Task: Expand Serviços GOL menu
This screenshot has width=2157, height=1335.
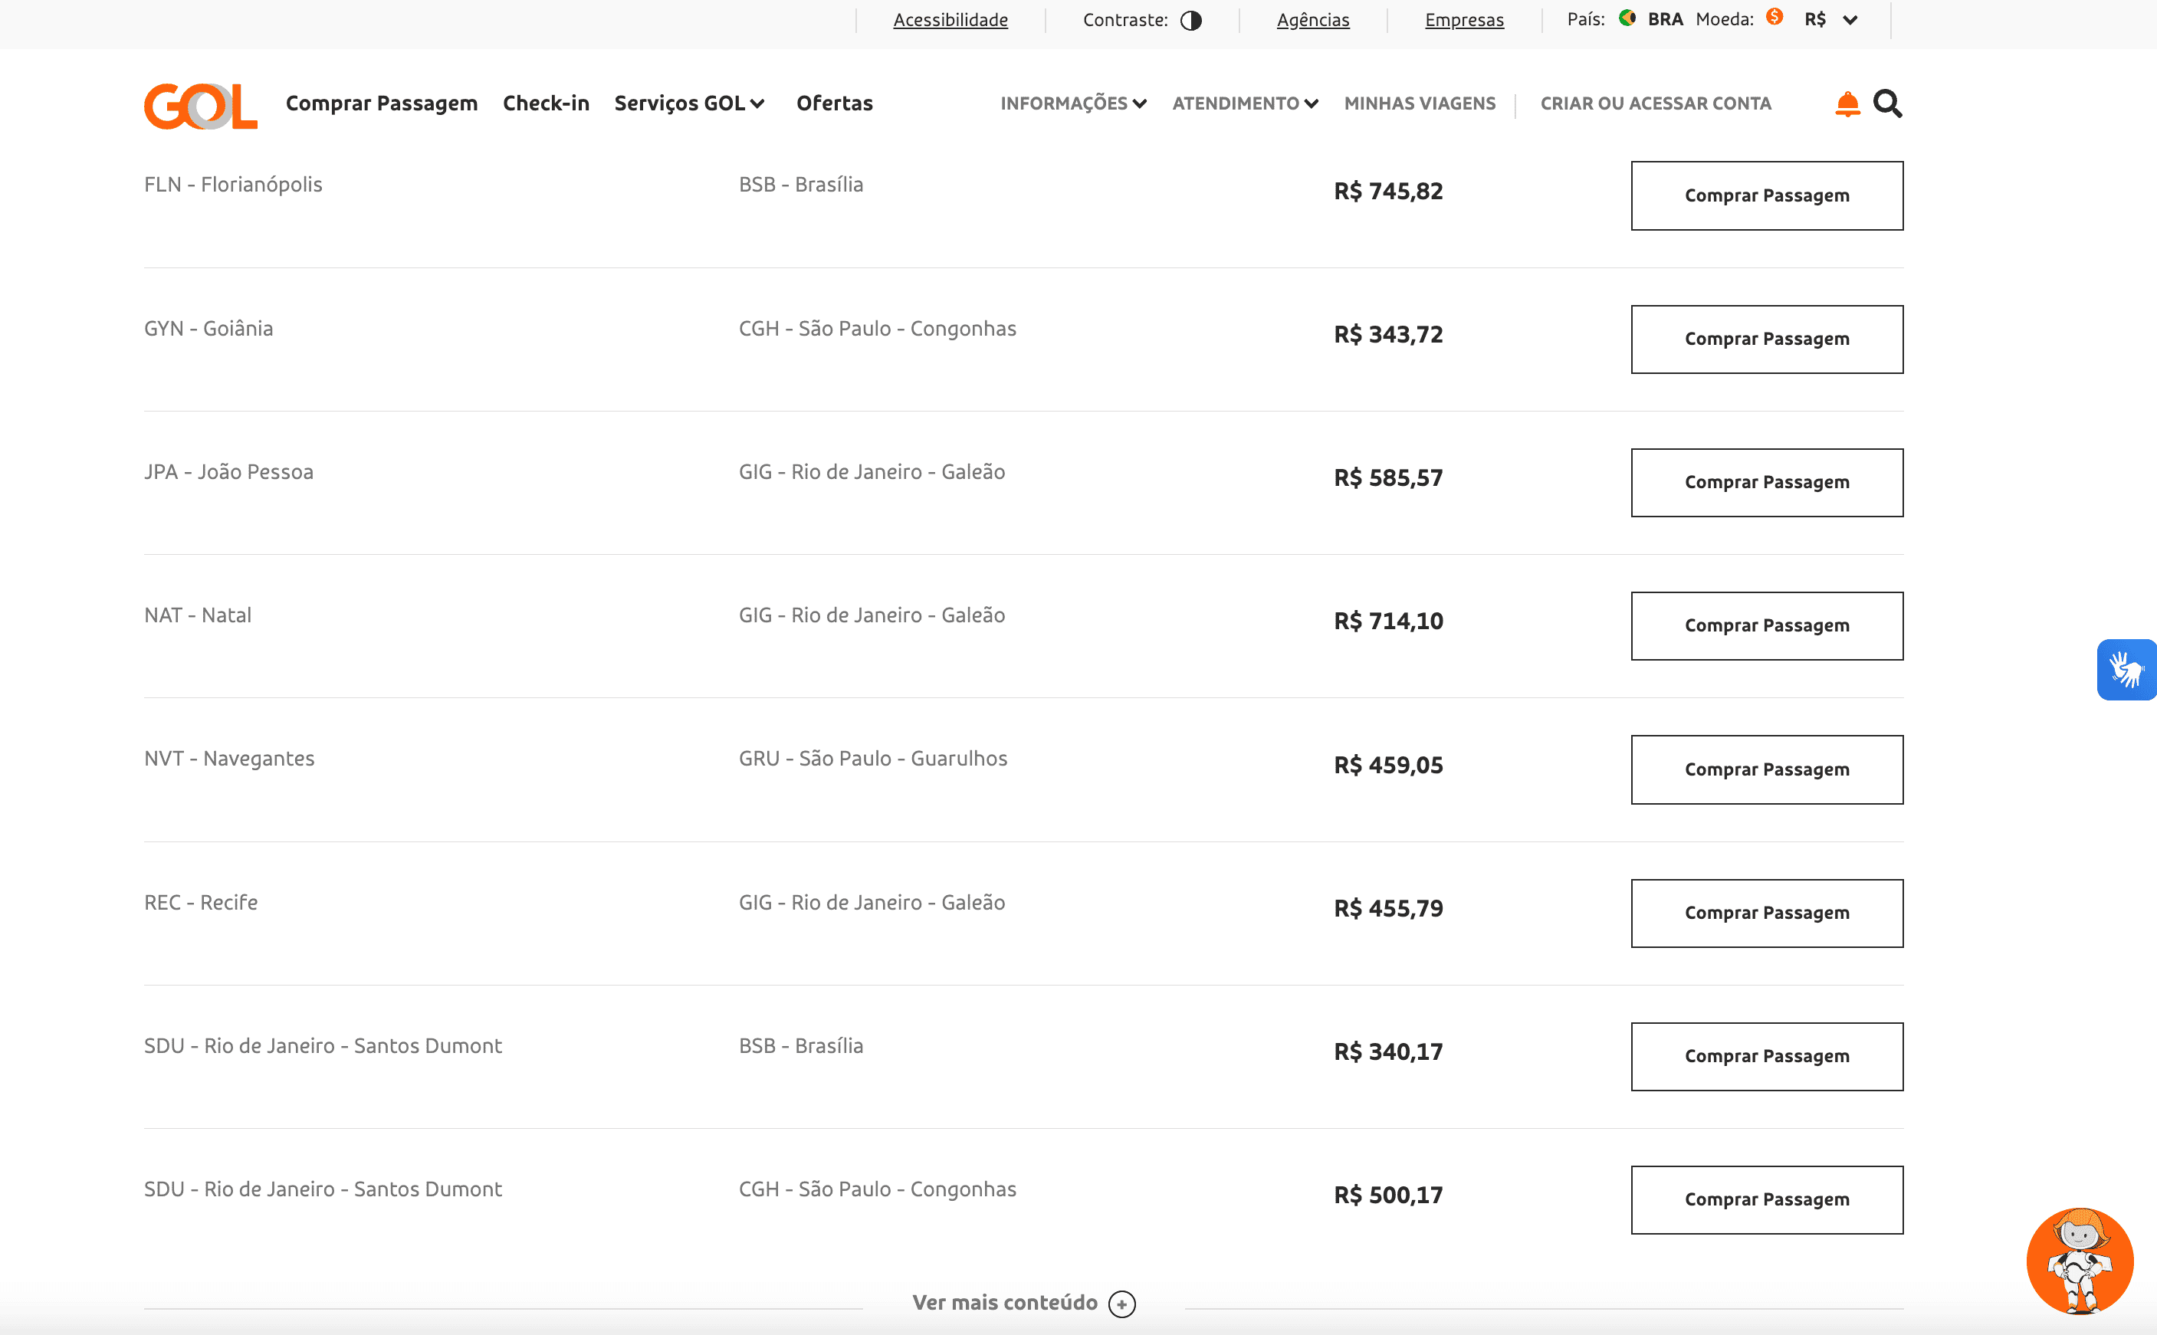Action: 688,103
